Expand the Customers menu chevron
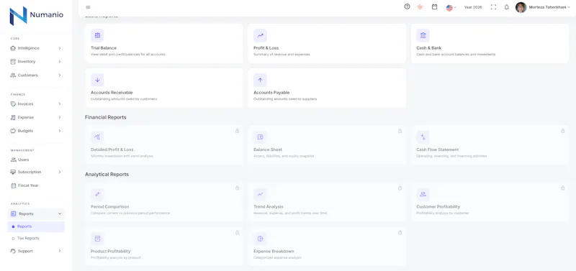 pos(60,75)
